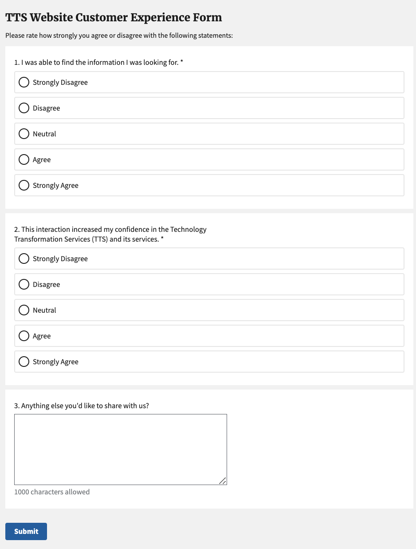Choose Strongly Agree for TTS confidence question
The height and width of the screenshot is (549, 416).
24,362
